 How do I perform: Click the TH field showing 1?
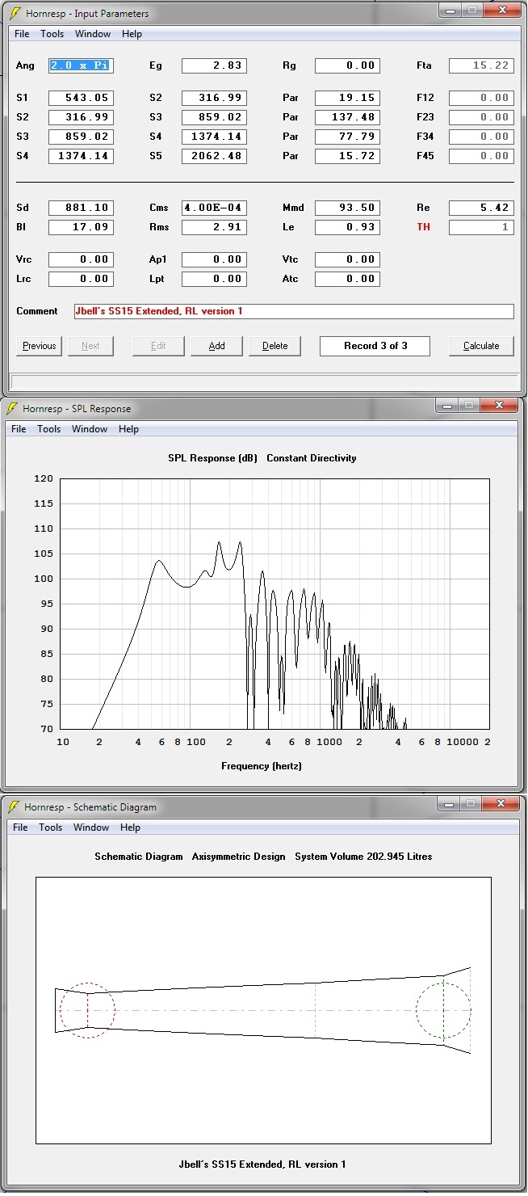(x=481, y=227)
